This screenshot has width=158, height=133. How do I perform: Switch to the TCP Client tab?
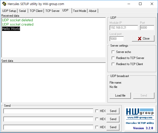pyautogui.click(x=36, y=11)
